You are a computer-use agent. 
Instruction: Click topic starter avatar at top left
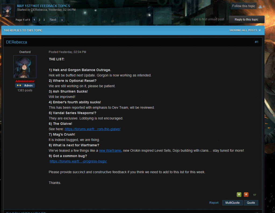tap(8, 10)
